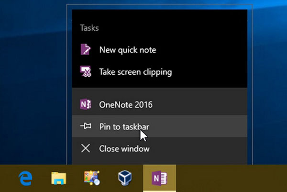
Task: Open OneNote 2016 from jump list
Action: pos(159,104)
